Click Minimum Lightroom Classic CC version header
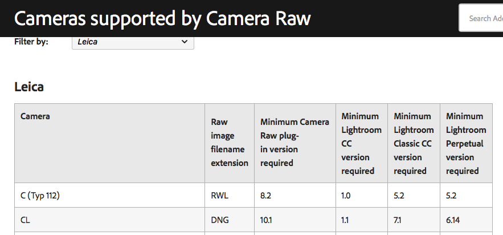The width and height of the screenshot is (503, 235). tap(414, 143)
